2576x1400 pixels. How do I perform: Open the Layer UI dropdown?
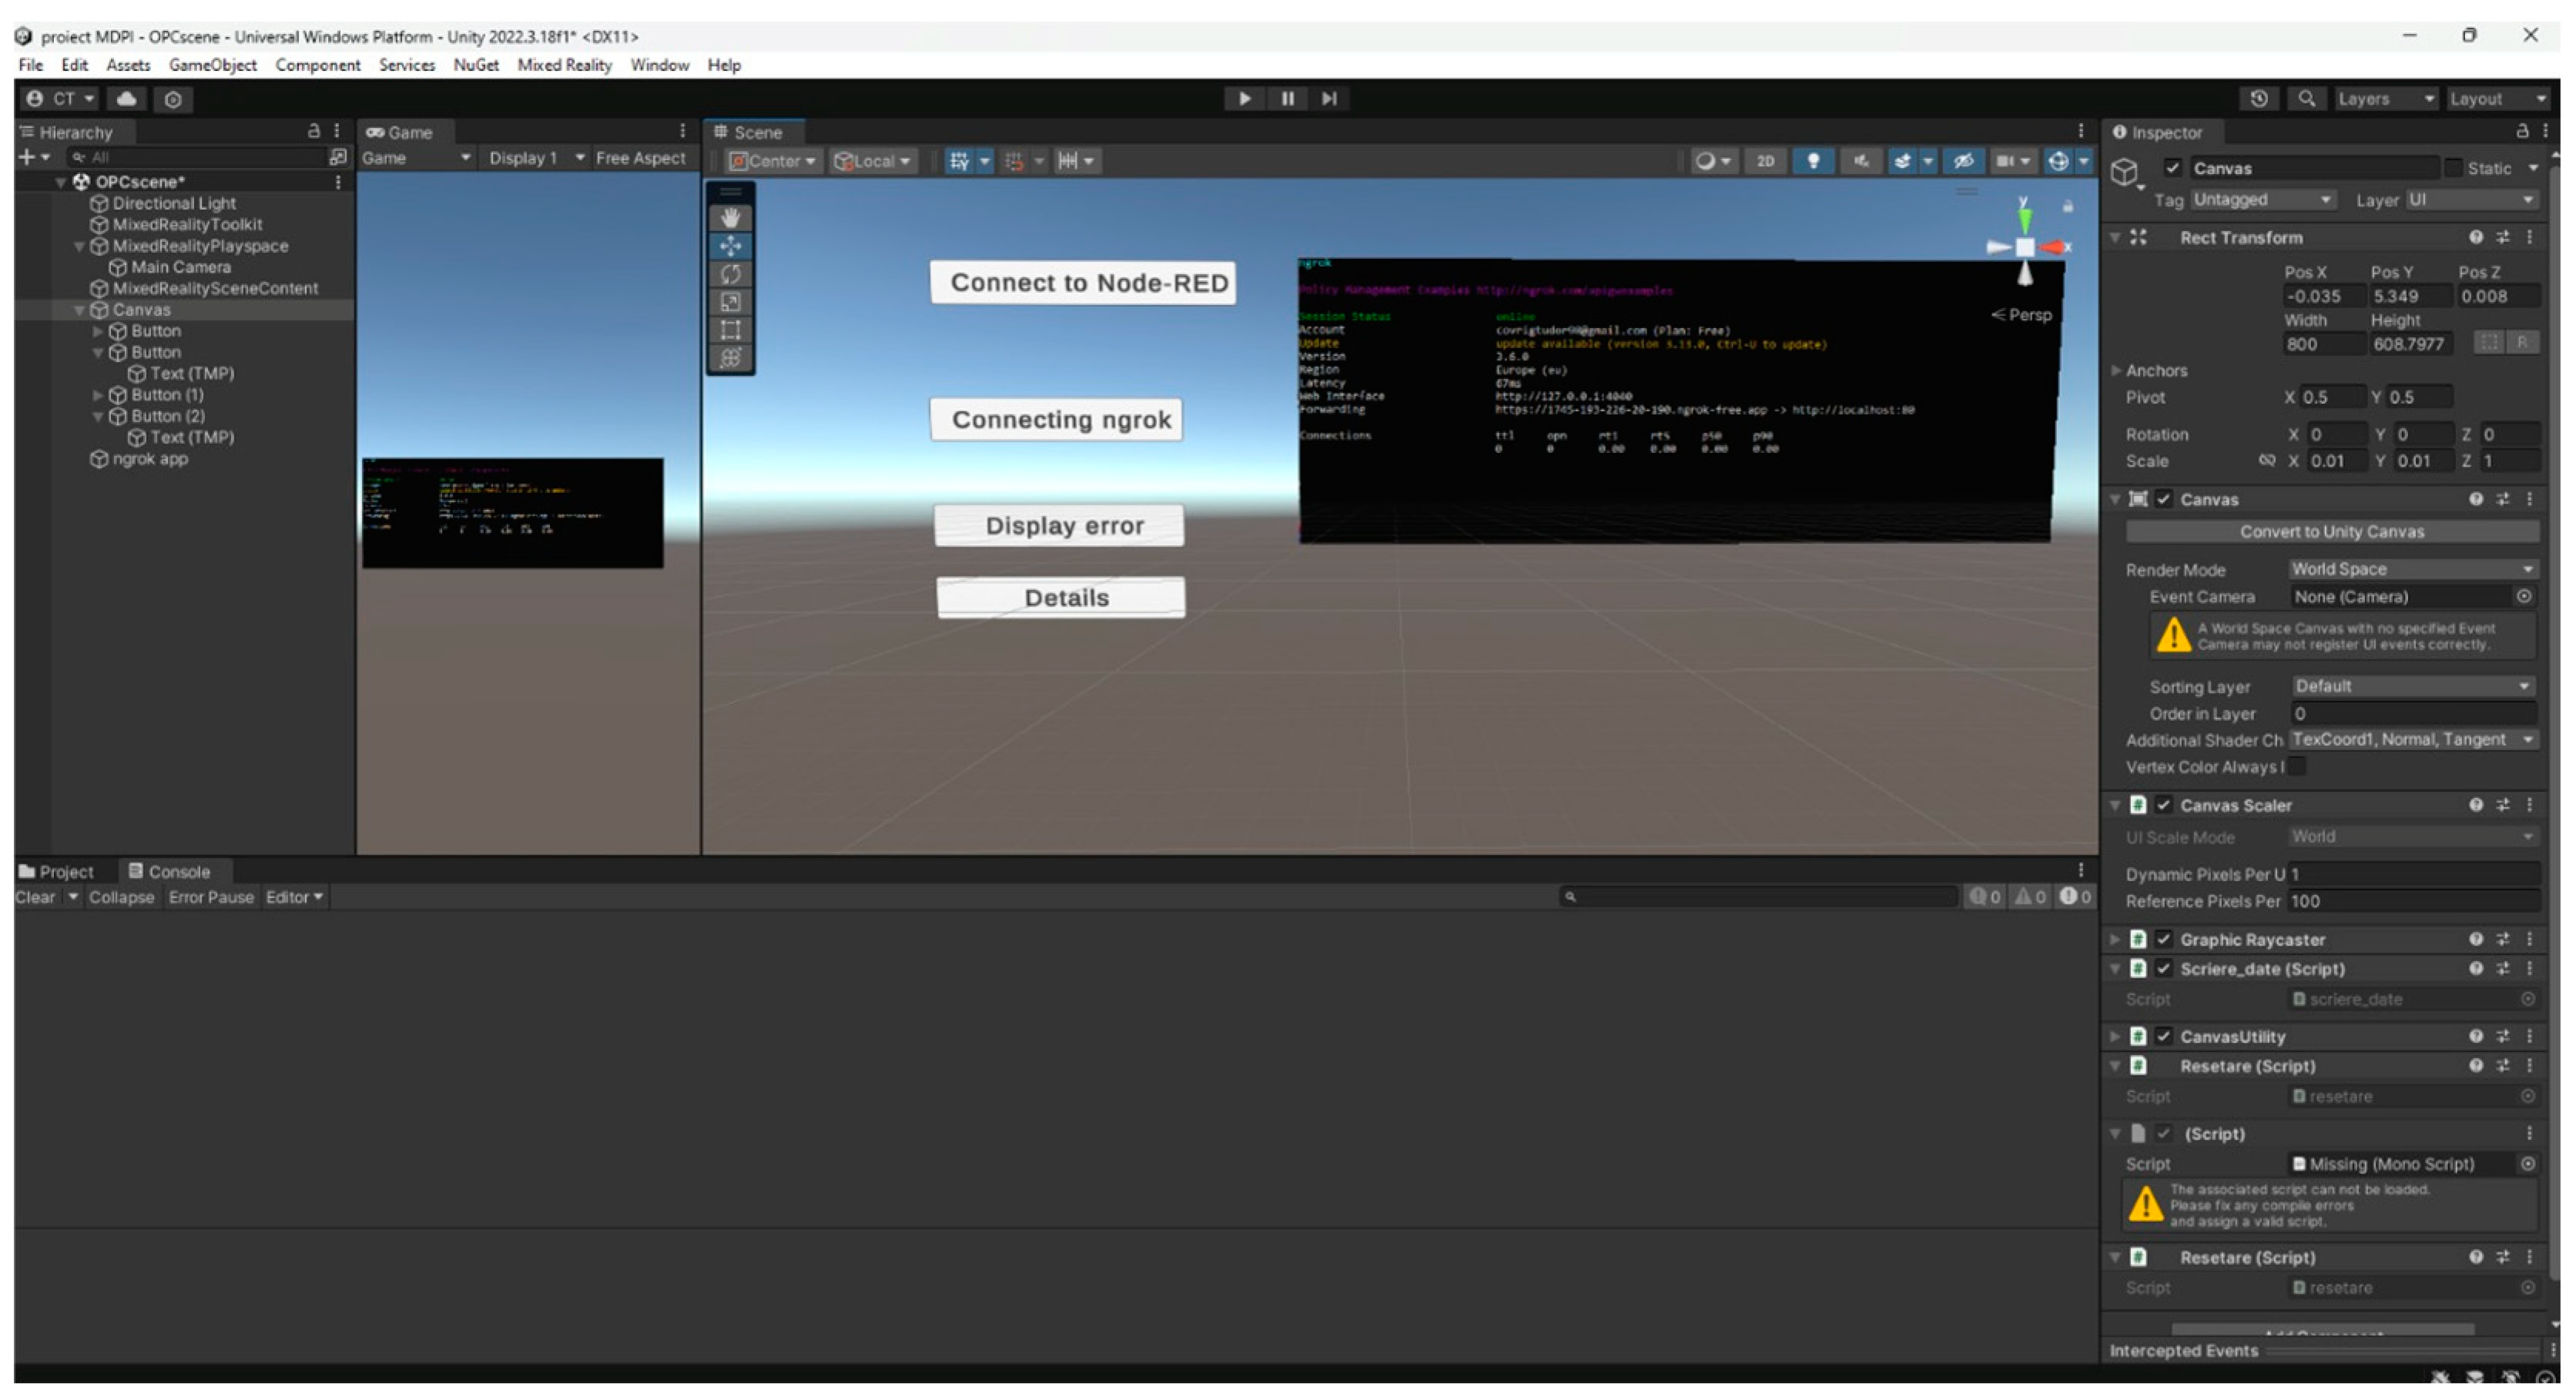2470,200
